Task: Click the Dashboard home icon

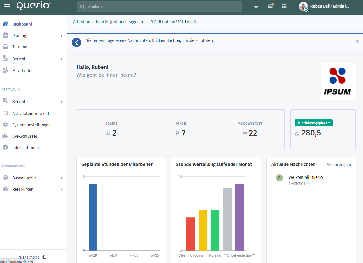Action: [x=5, y=24]
